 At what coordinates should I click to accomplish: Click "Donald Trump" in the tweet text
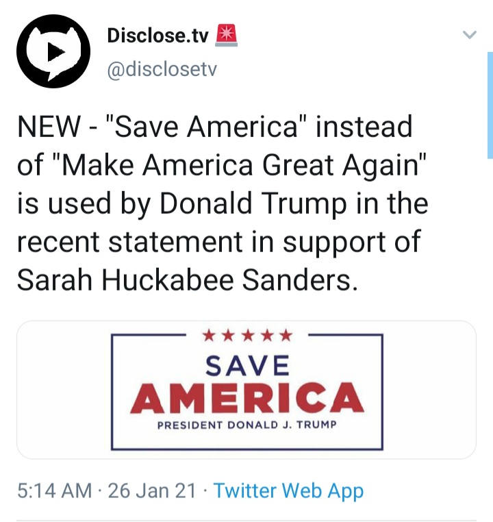pos(253,203)
